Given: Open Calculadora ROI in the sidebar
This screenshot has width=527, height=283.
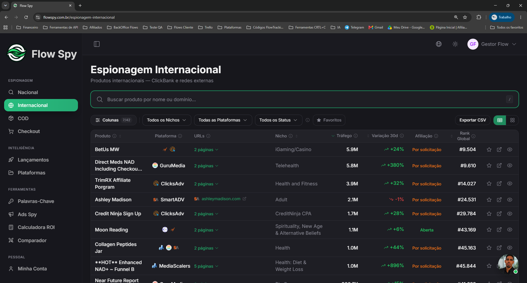Looking at the screenshot, I should [x=41, y=227].
